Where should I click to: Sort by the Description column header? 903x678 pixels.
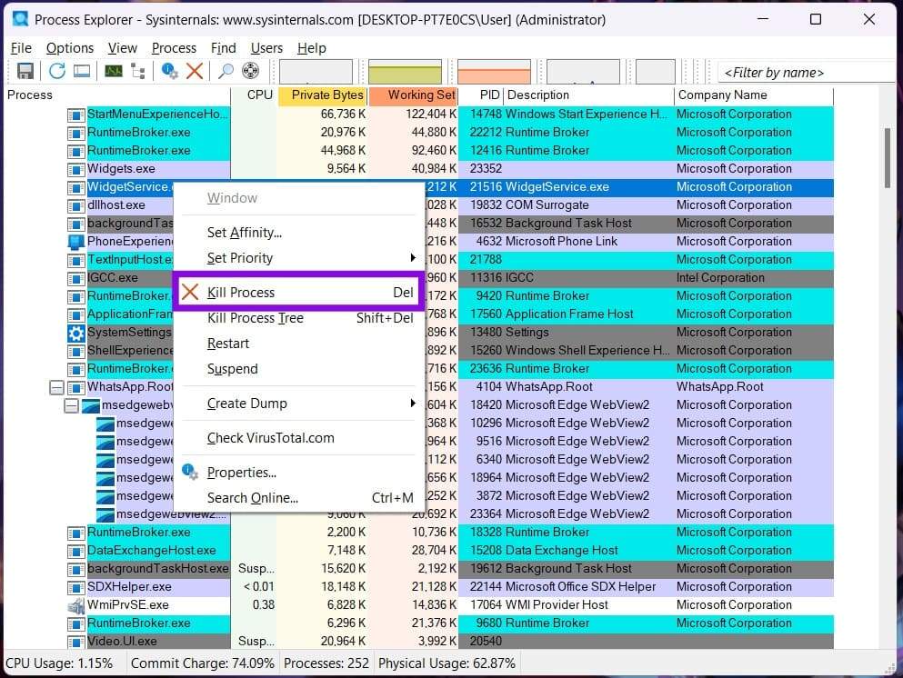coord(589,95)
